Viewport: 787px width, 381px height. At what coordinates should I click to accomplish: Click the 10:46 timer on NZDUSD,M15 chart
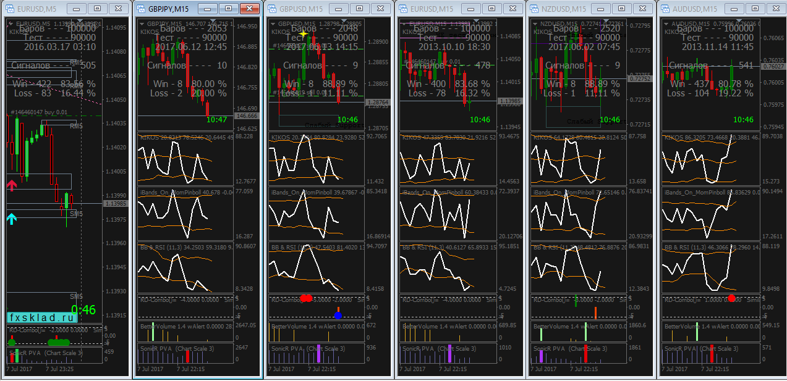[x=610, y=119]
